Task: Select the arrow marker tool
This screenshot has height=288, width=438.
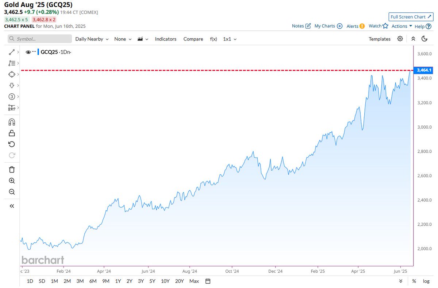Action: pos(11,85)
